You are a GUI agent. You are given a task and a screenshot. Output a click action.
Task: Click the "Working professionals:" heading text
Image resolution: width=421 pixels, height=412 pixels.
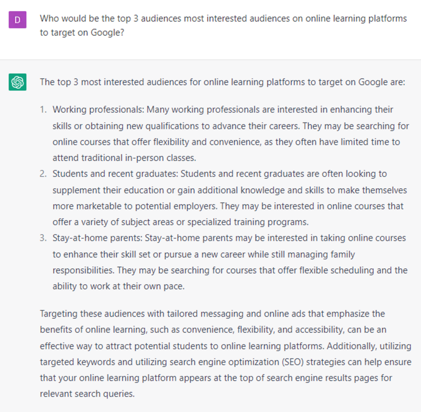tap(99, 110)
